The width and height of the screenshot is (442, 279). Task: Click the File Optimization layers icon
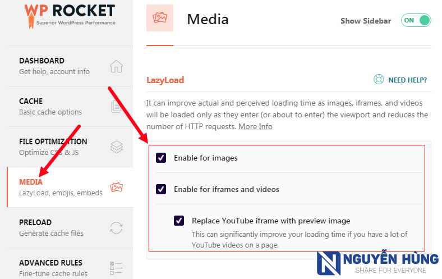(x=117, y=147)
